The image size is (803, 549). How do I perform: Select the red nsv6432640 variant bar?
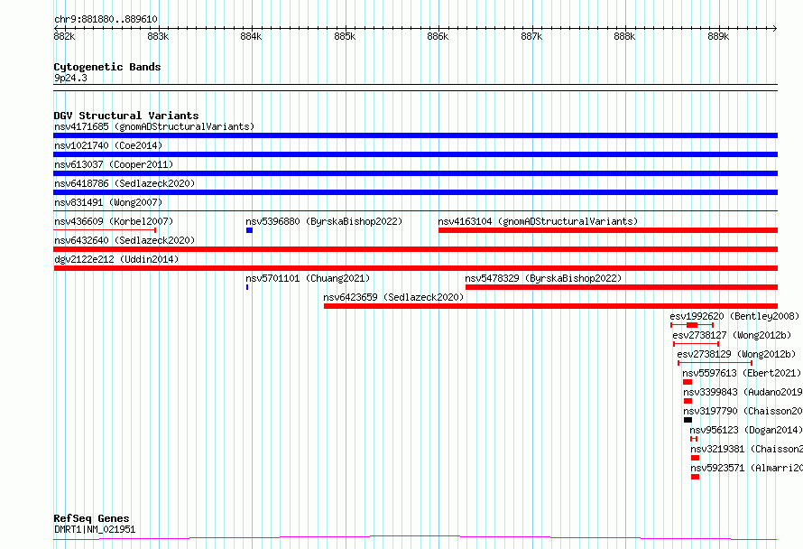[415, 249]
